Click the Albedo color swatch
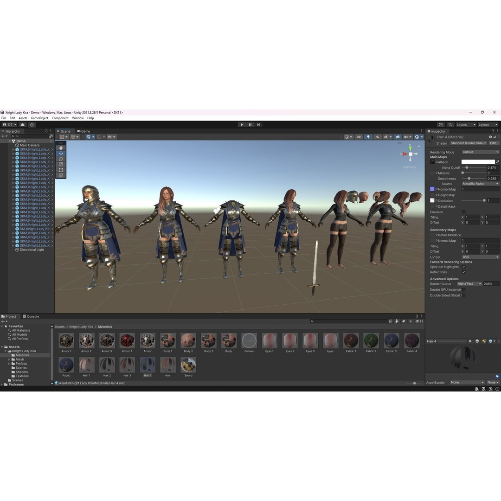The height and width of the screenshot is (501, 501). pos(478,162)
